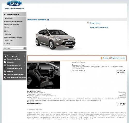Open the Автомобили menu item
The height and width of the screenshot is (123, 129).
(x=8, y=18)
